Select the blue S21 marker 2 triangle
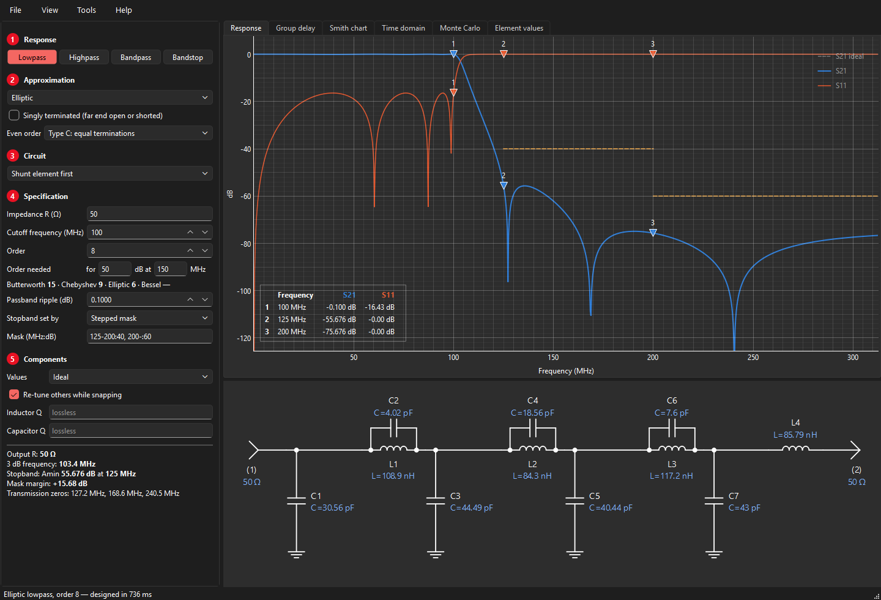This screenshot has height=600, width=881. [504, 185]
